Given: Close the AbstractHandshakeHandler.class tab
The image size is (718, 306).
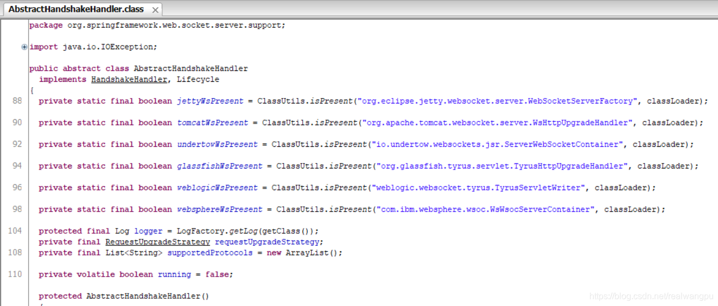Looking at the screenshot, I should (x=156, y=10).
